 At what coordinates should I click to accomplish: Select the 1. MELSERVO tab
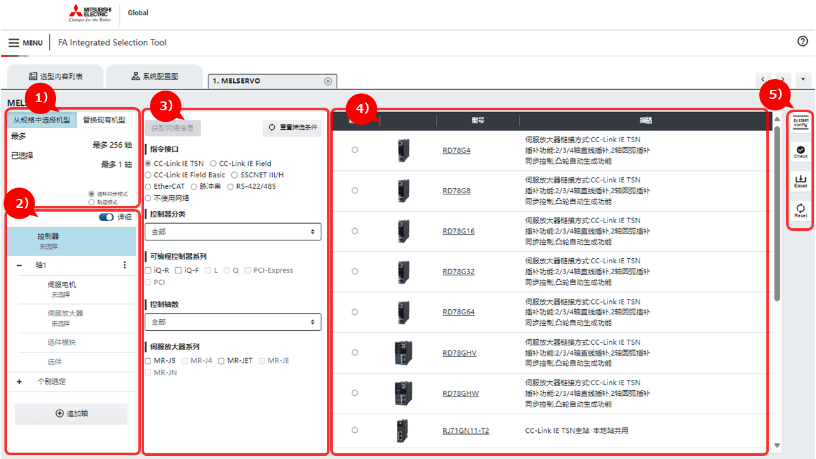pyautogui.click(x=272, y=81)
